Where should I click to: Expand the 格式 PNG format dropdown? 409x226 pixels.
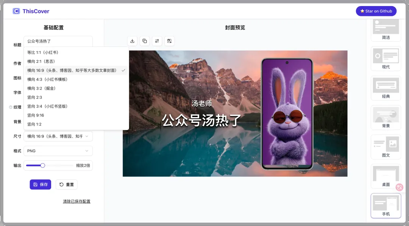tap(58, 151)
